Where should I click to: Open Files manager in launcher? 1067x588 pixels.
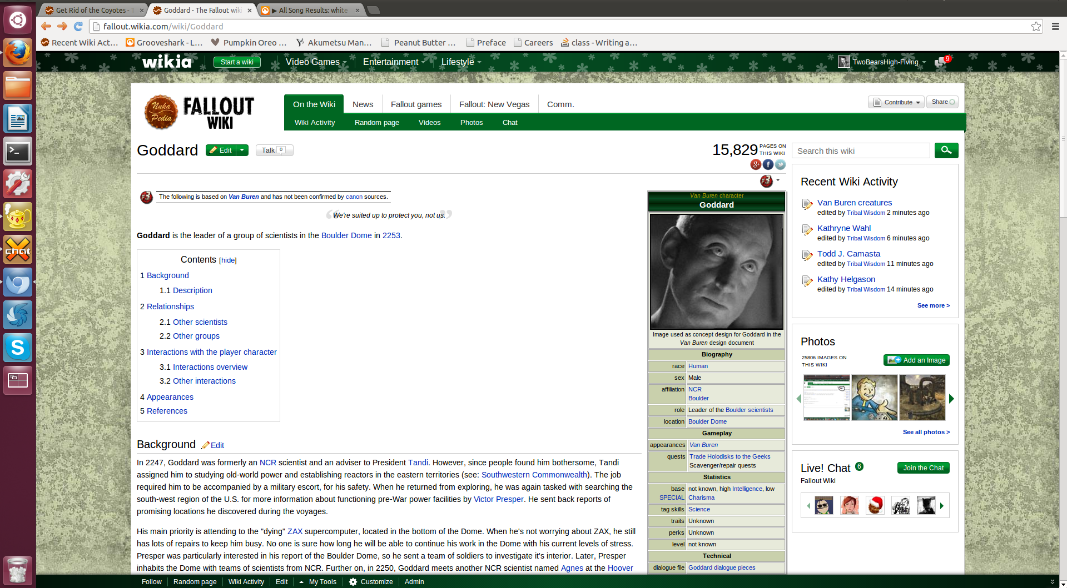(x=18, y=86)
